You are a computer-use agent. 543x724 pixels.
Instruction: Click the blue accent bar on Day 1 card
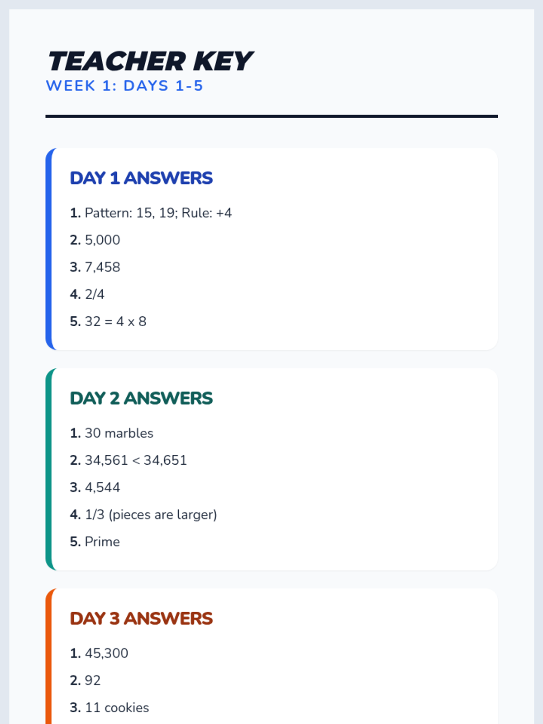49,249
